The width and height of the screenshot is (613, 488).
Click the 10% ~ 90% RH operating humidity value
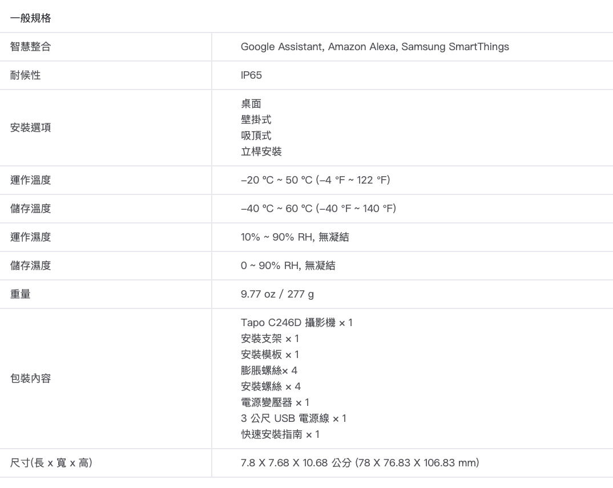[x=295, y=237]
